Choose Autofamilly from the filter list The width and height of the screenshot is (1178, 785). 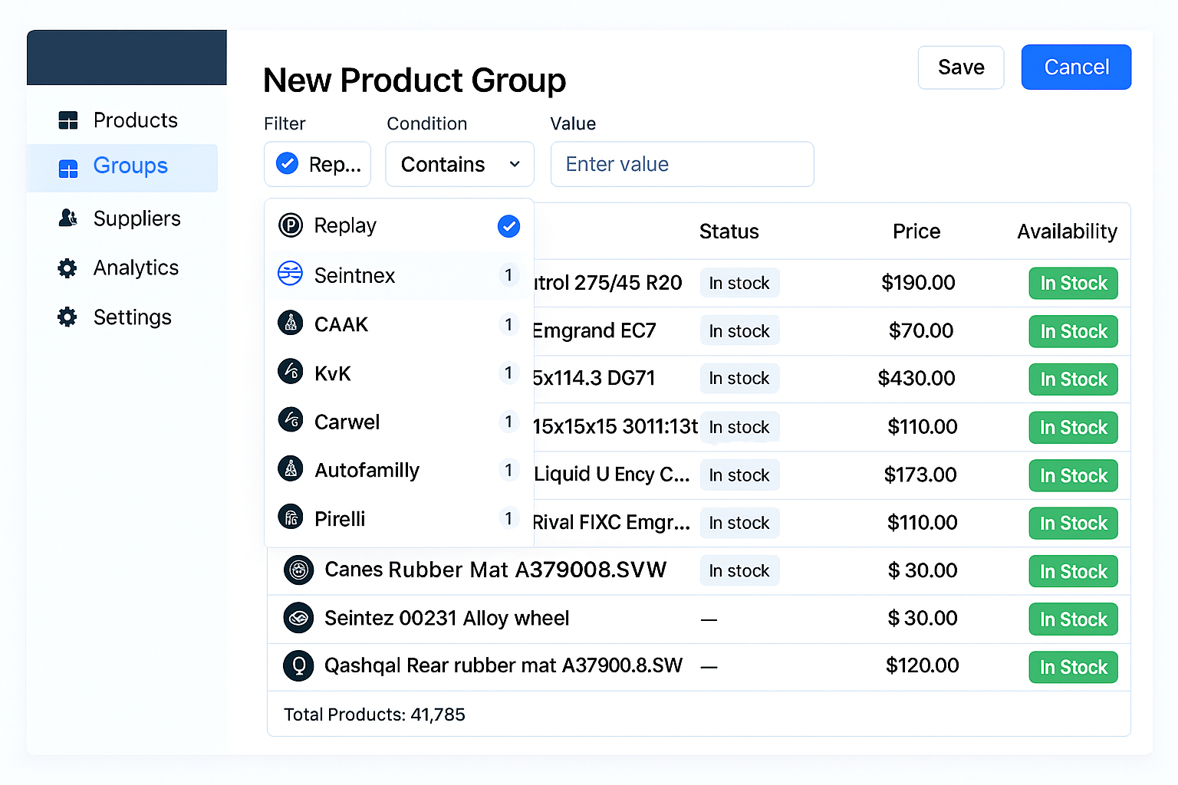(367, 470)
